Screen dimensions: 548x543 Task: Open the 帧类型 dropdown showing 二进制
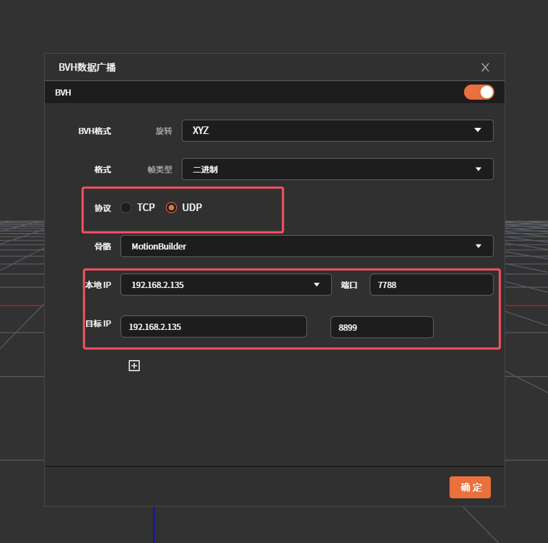click(x=337, y=169)
